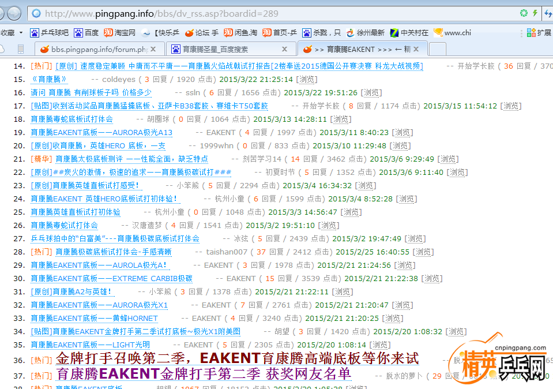This screenshot has width=553, height=389.
Task: Open the 徐州最新 bookmark
Action: [x=366, y=33]
